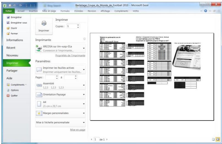Click Propriétés de l'imprimante link
Image resolution: width=222 pixels, height=144 pixels.
coord(70,55)
